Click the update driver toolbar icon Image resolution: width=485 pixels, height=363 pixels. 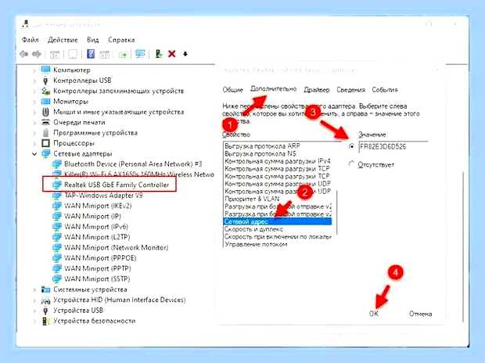coord(159,54)
